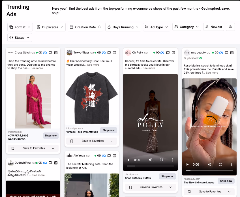Save the Cross Stitch ad to Favorites
This screenshot has height=197, width=240.
pos(33,148)
